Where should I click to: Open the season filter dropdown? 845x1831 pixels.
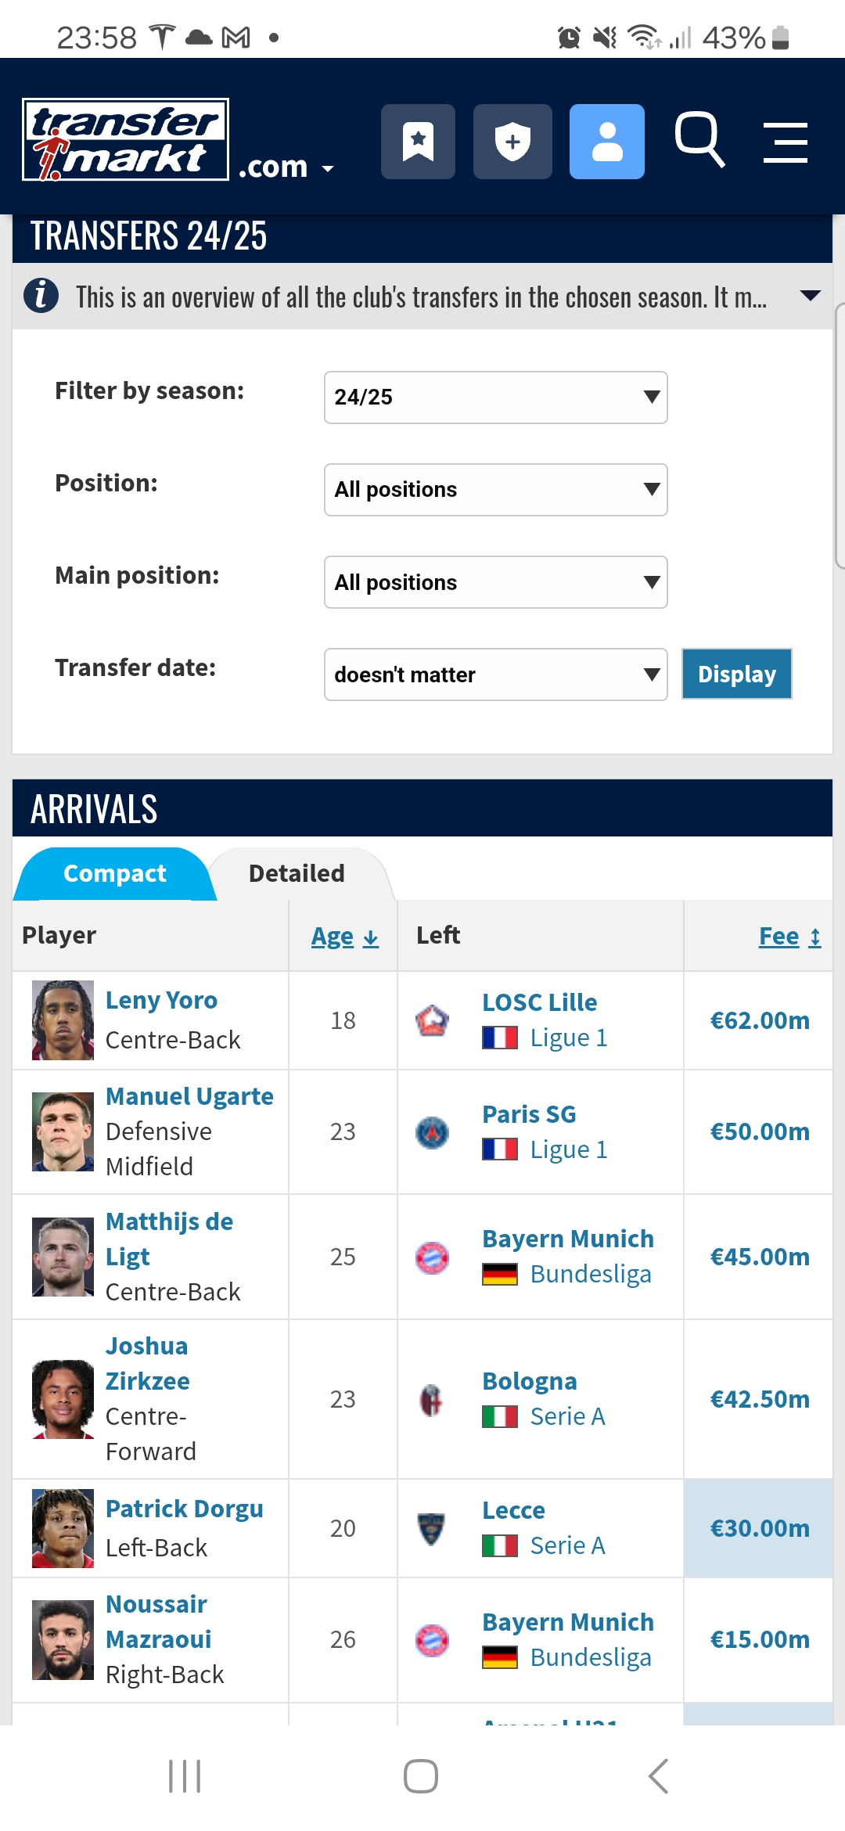495,397
